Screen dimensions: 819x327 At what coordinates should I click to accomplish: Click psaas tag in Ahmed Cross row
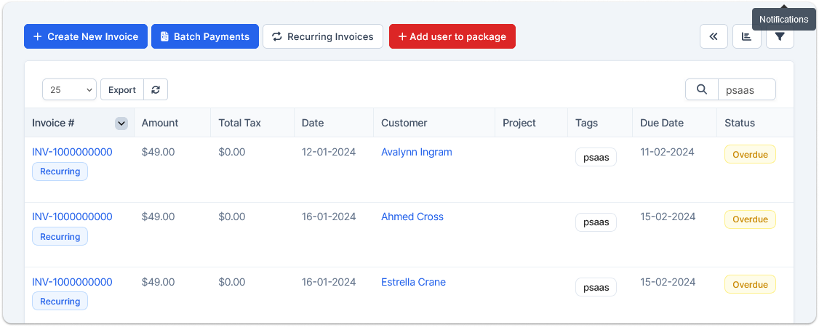coord(596,222)
